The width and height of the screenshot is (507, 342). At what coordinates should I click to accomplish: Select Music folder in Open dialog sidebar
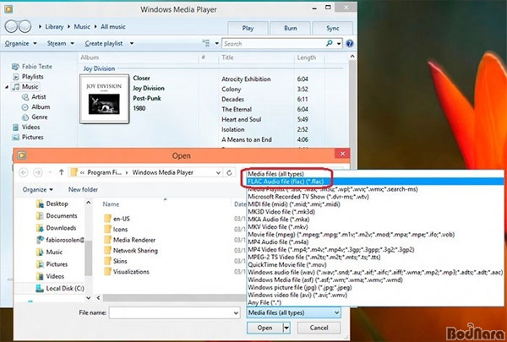point(54,252)
